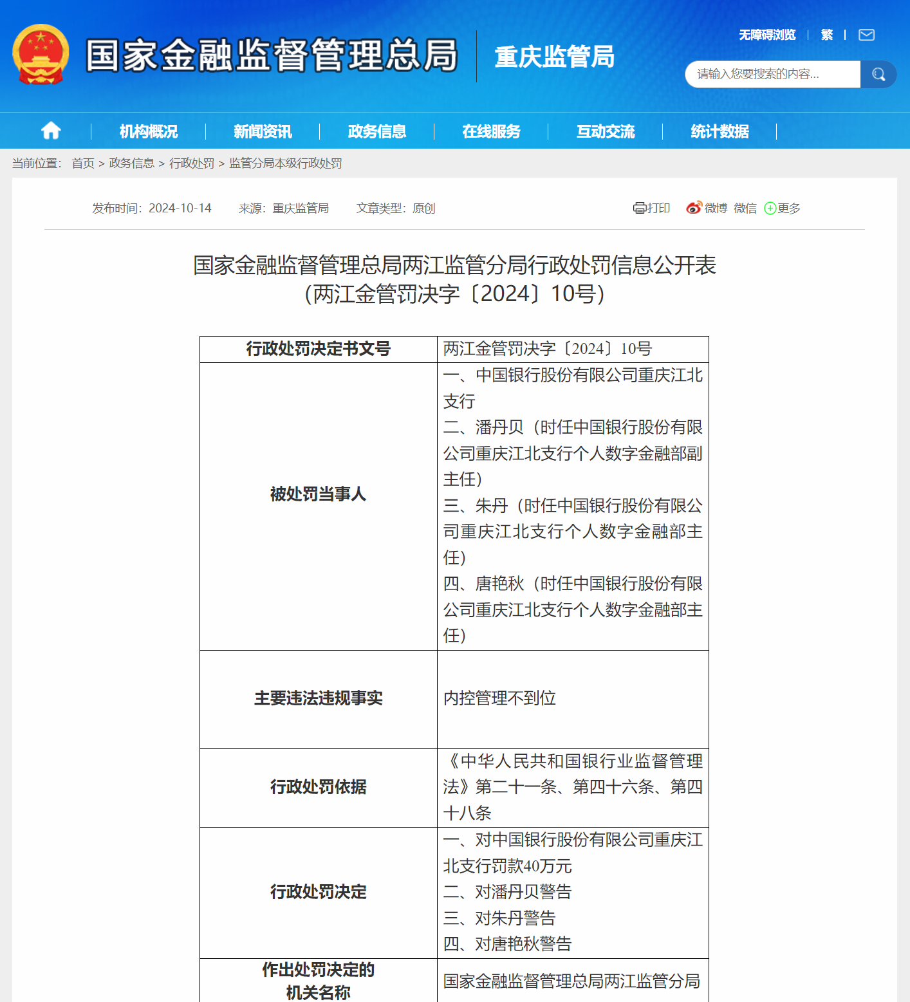Click the 打印 print icon
Viewport: 910px width, 1002px height.
click(x=639, y=208)
